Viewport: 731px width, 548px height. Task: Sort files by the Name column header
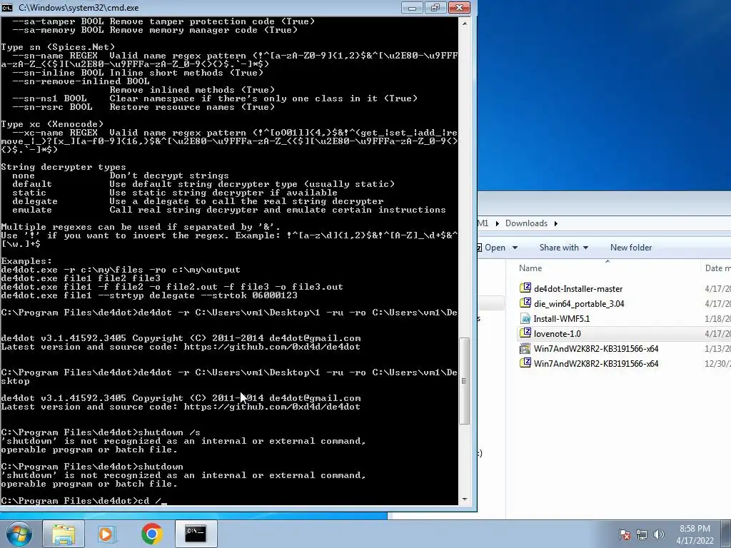click(x=530, y=268)
